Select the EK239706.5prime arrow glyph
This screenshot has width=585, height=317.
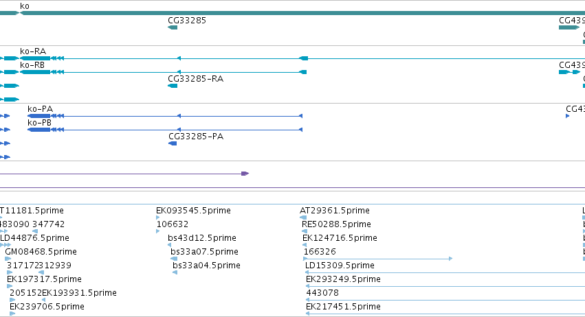[x=12, y=314]
